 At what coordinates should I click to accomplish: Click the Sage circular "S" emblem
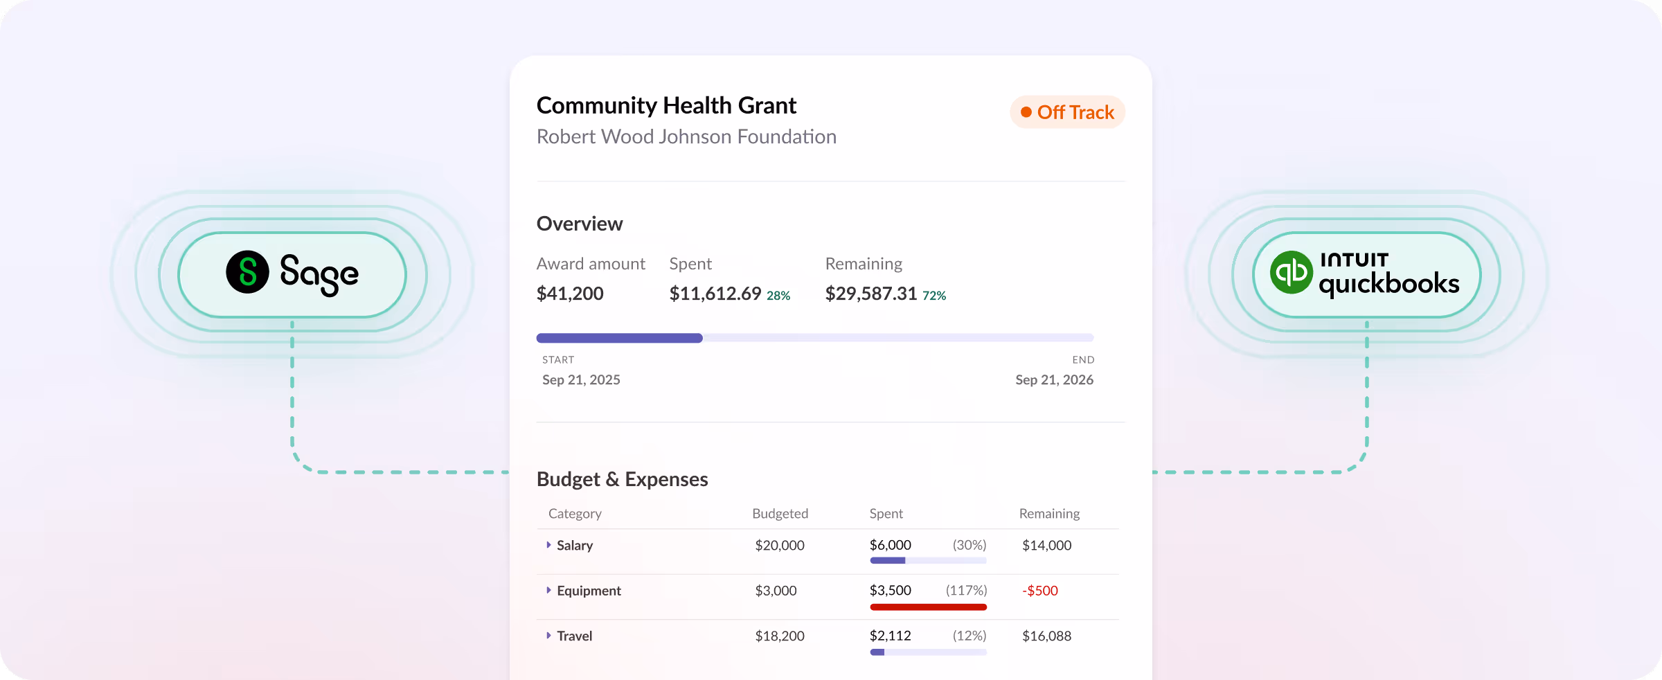(x=248, y=273)
